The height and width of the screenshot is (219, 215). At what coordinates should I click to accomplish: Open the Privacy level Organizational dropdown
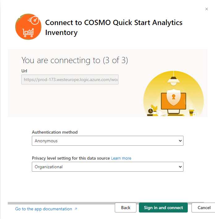pos(108,167)
